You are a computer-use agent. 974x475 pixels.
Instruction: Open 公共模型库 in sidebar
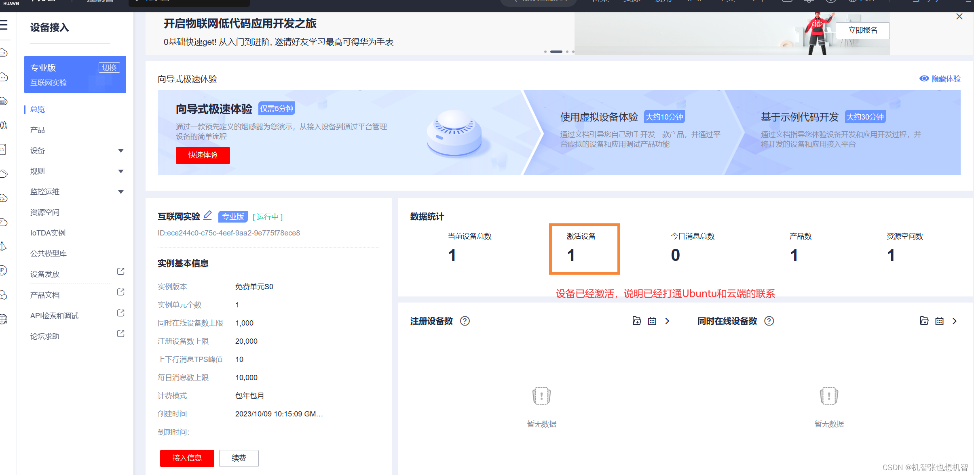[49, 254]
